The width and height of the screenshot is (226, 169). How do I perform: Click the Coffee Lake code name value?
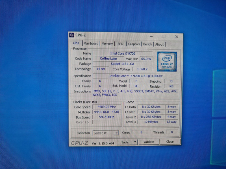point(108,59)
